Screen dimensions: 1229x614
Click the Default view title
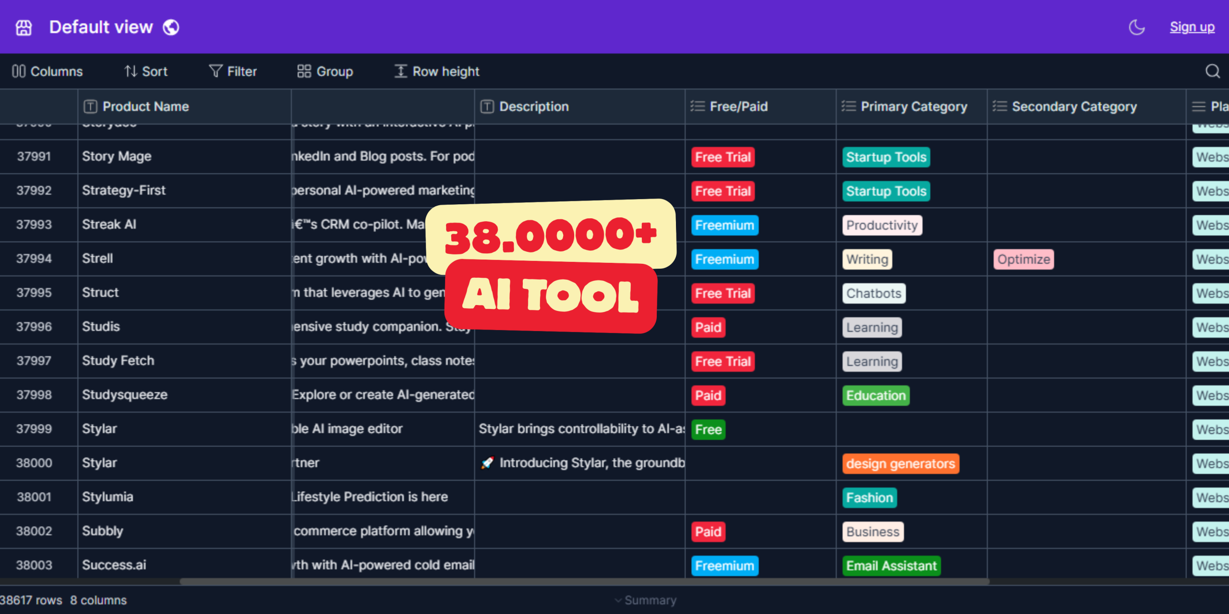[x=101, y=27]
